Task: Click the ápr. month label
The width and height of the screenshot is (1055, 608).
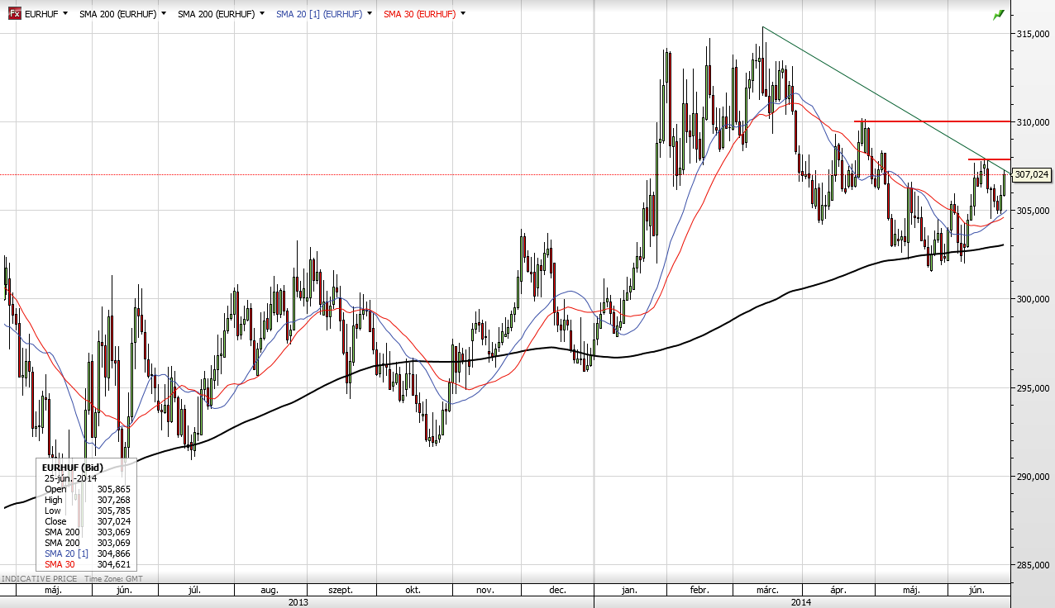Action: [839, 591]
